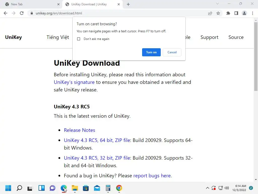Open the tab search dropdown arrow
Screen dimensions: 258x194
tap(217, 4)
